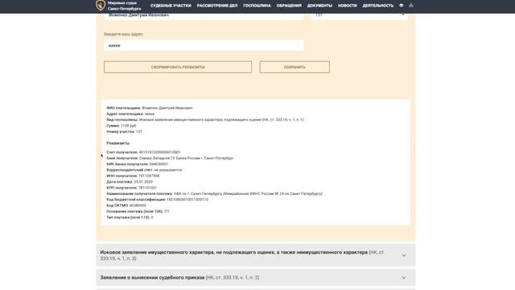Select the Банк получателя value text

(186, 158)
